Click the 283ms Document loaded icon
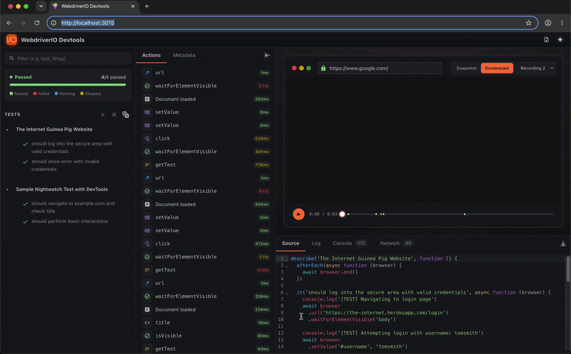Image resolution: width=571 pixels, height=354 pixels. pyautogui.click(x=147, y=99)
